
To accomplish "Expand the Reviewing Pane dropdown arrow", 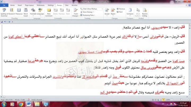I will 94,15.
